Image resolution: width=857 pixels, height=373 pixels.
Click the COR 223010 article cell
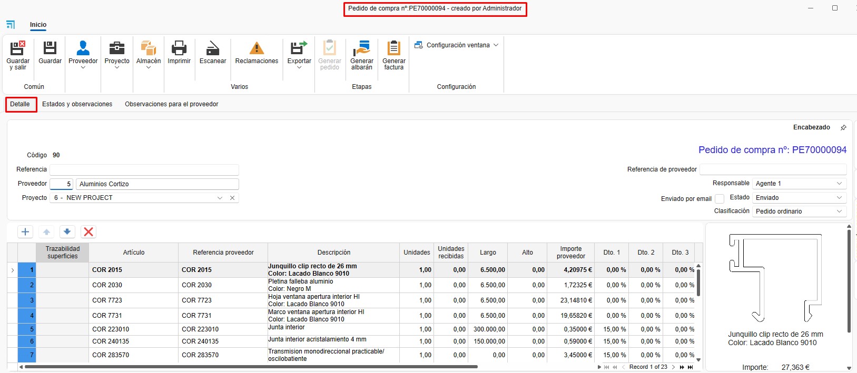[x=134, y=329]
